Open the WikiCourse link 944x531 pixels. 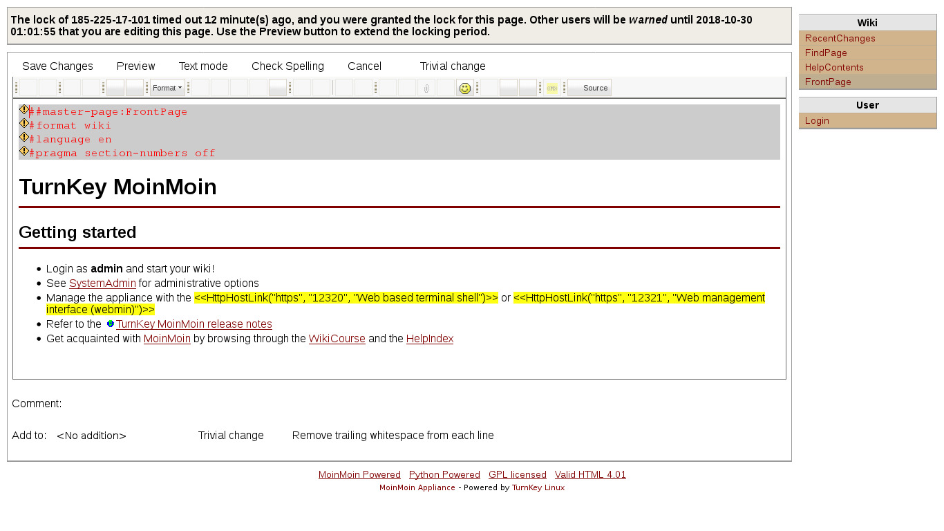(337, 339)
